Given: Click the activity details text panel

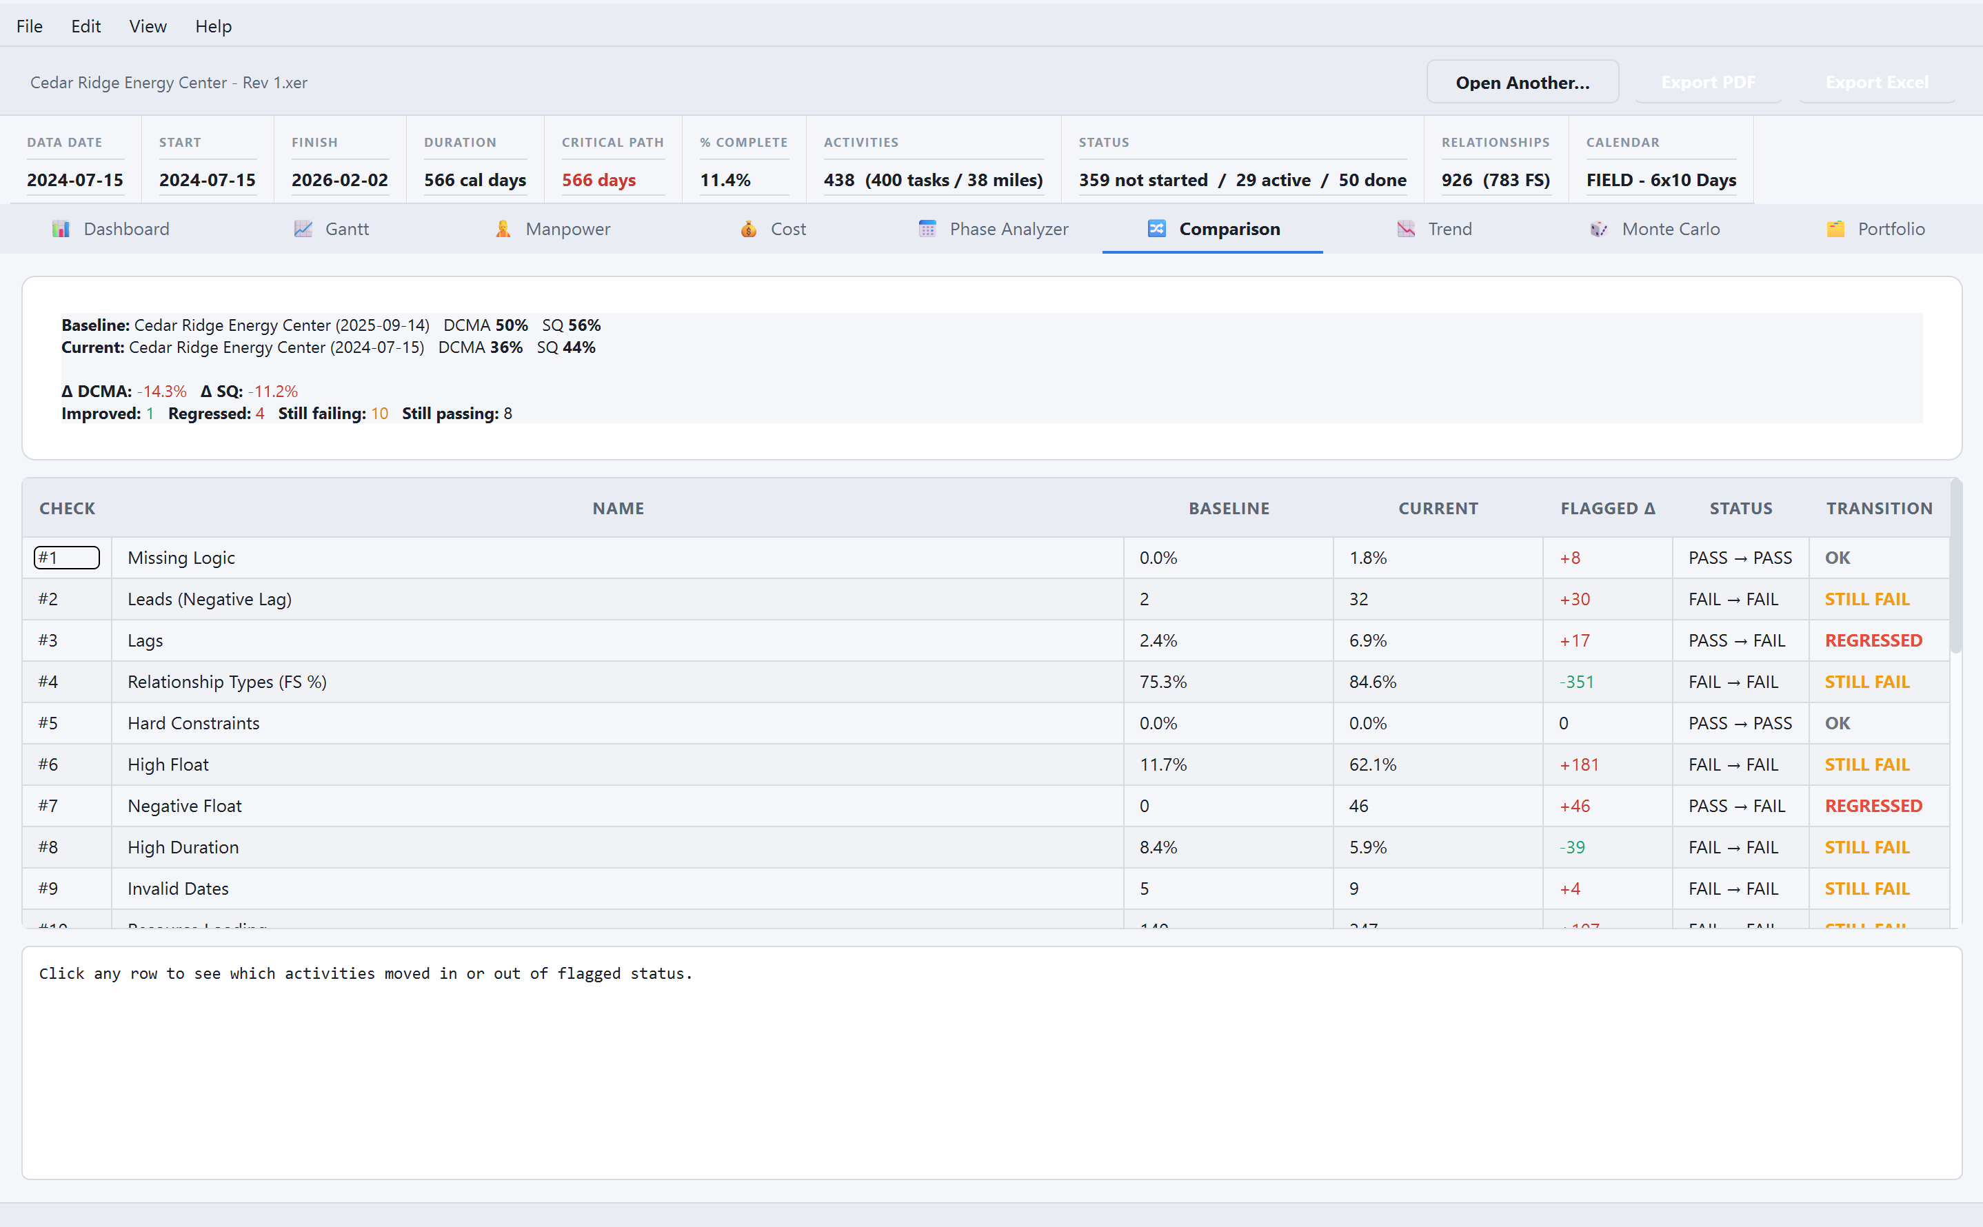Looking at the screenshot, I should point(991,1062).
